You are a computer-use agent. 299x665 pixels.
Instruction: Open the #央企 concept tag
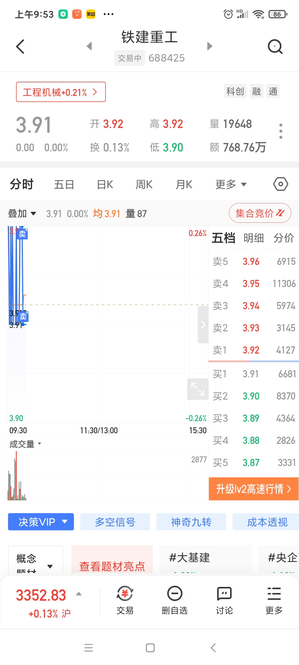tap(279, 559)
